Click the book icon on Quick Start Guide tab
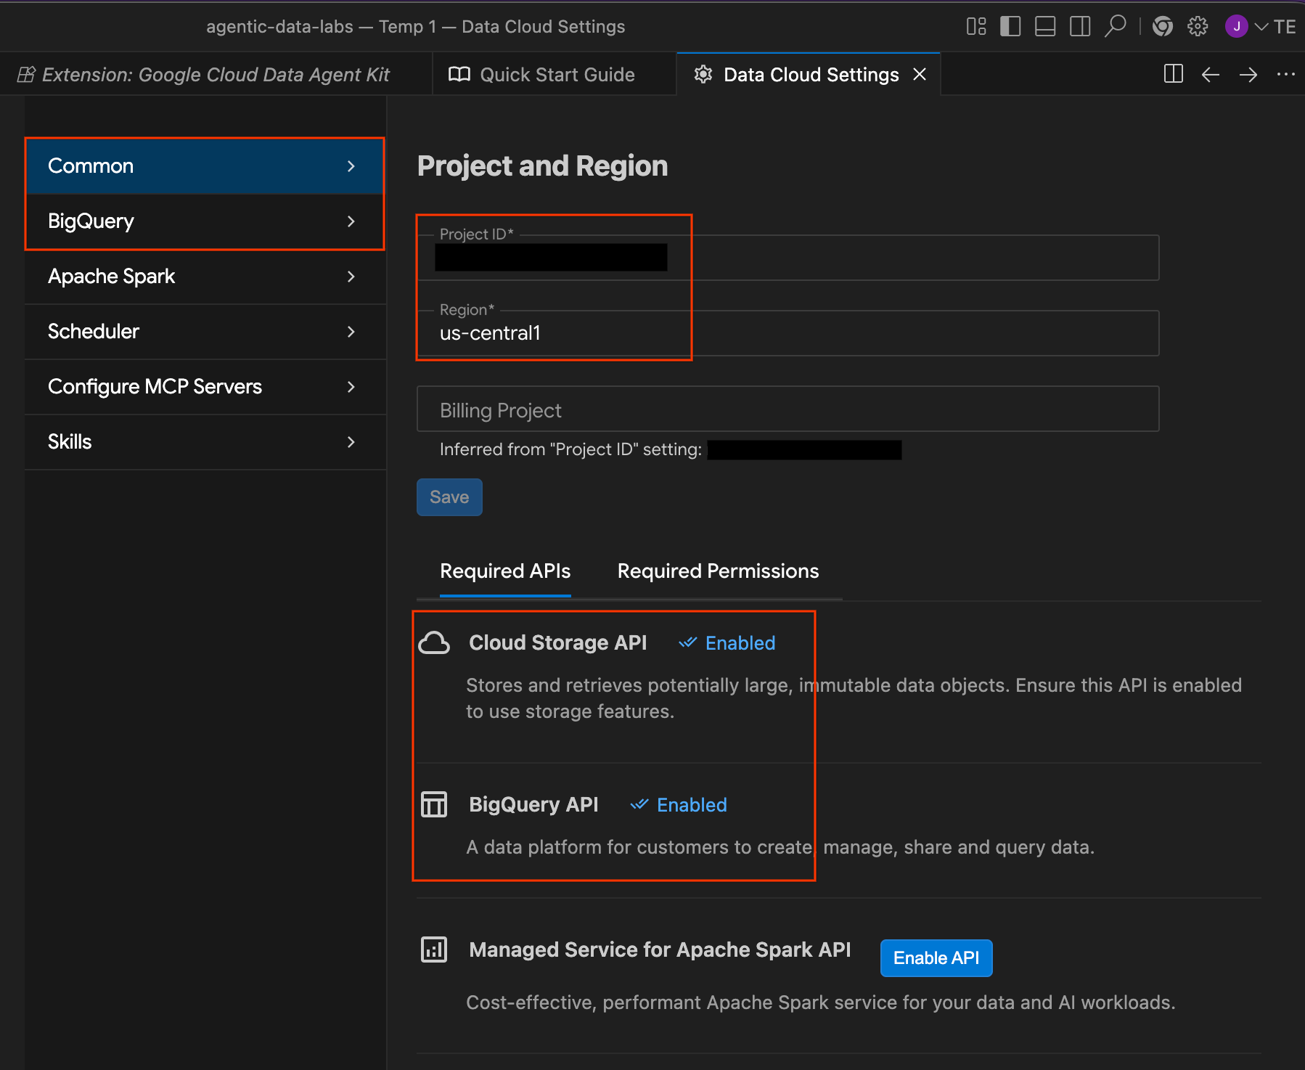 [459, 74]
